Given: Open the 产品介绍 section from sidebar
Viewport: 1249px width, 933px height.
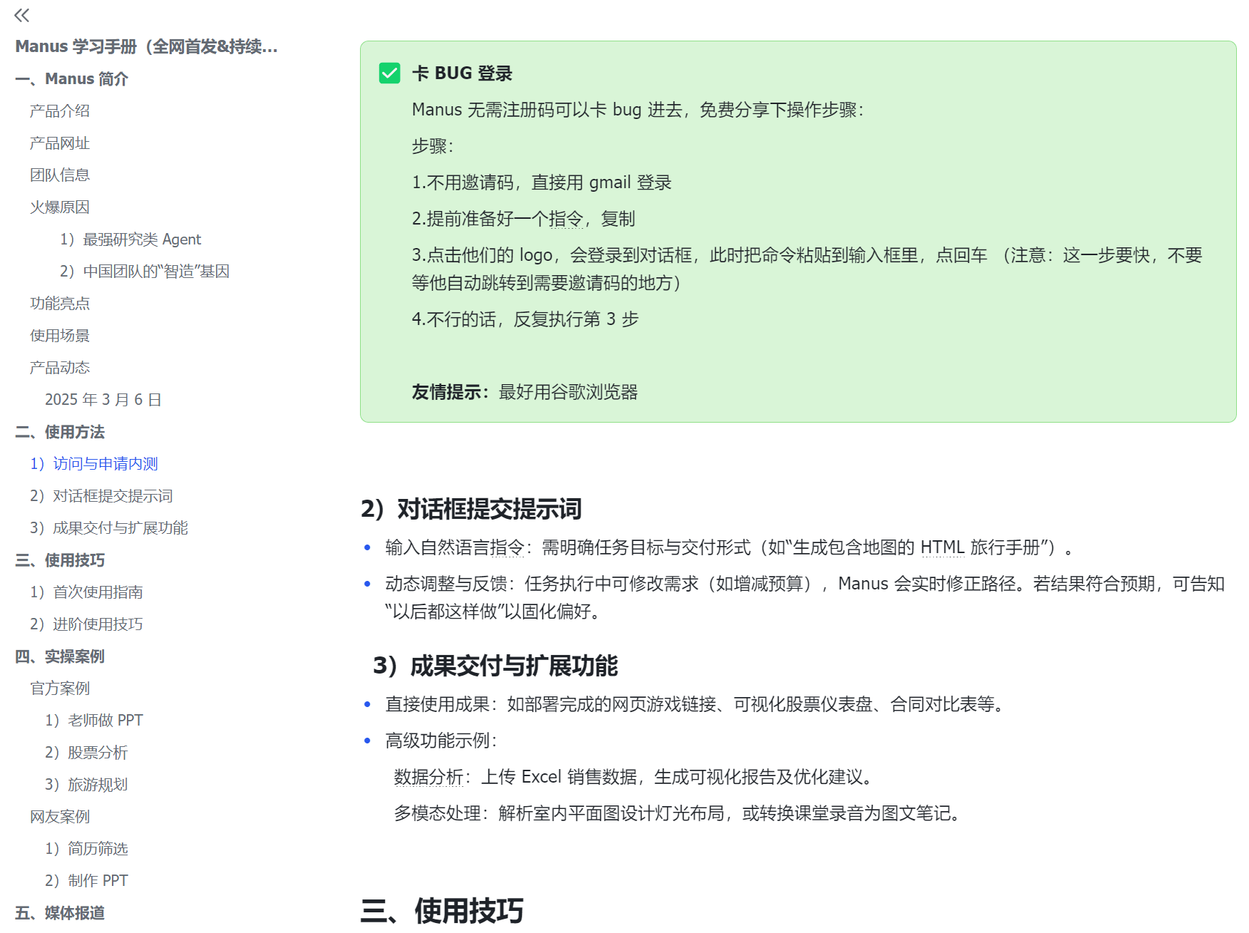Looking at the screenshot, I should (59, 110).
